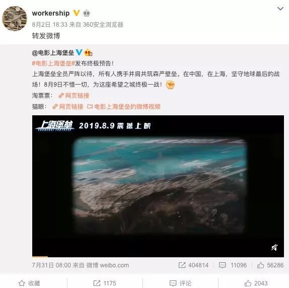Viewport: 289px width, 288px height.
Task: Repost using the 1175 share button
Action: point(105,283)
